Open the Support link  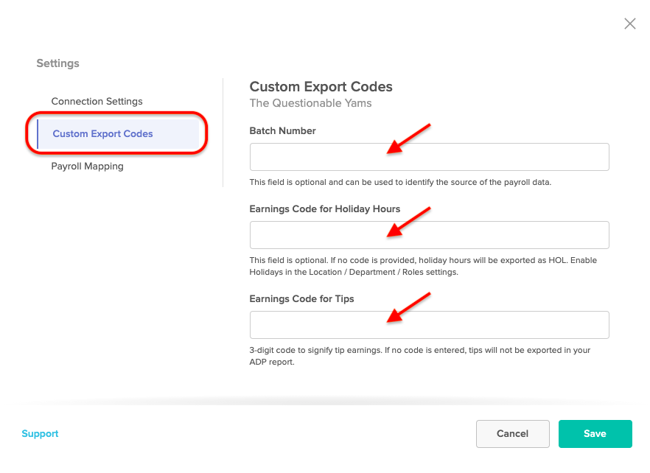point(40,434)
